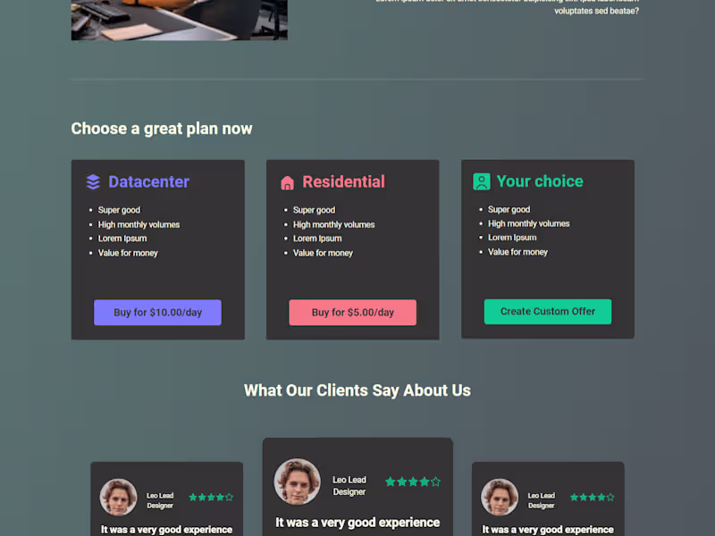Click the avatar photo on left testimonial
This screenshot has width=715, height=536.
[x=117, y=497]
